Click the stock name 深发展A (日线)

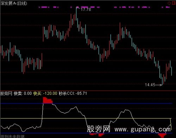(x=14, y=3)
